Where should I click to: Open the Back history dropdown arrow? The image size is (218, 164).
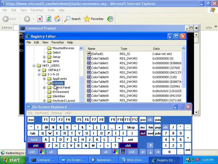[x=19, y=19]
